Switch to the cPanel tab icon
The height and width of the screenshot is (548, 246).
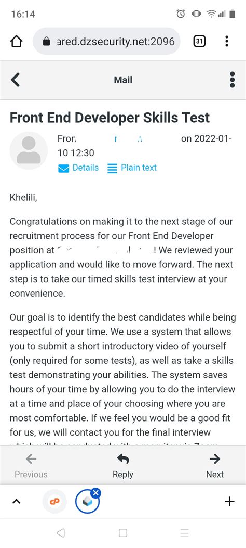(x=54, y=502)
